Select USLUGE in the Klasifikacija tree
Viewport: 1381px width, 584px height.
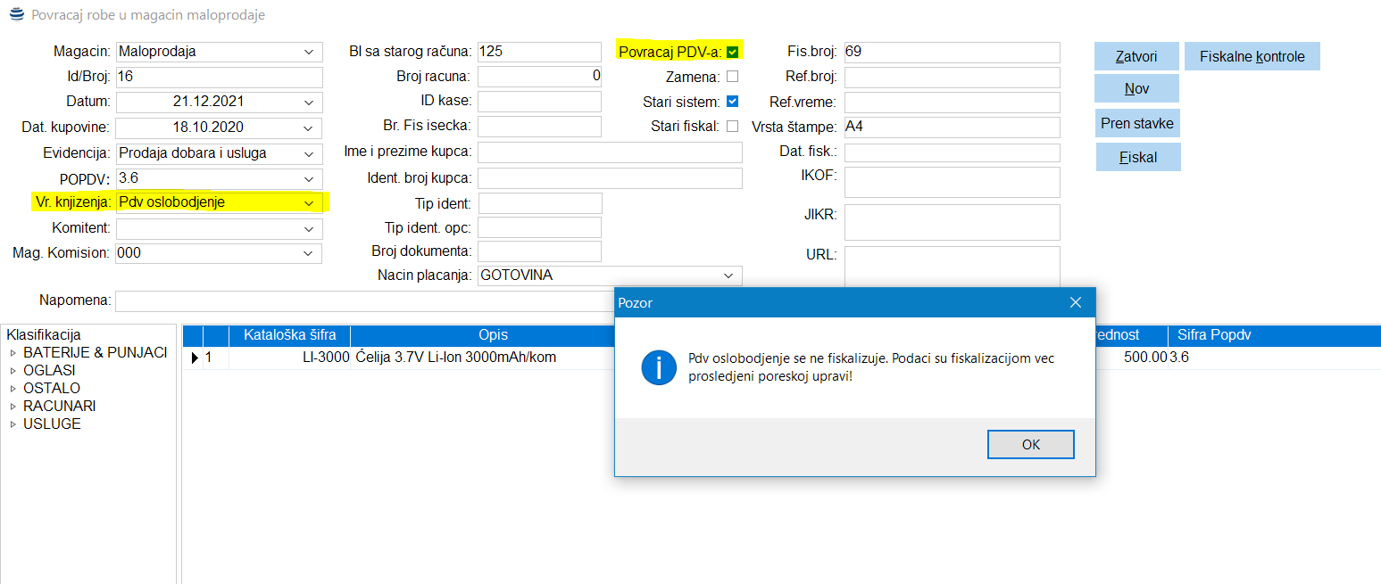pos(52,424)
